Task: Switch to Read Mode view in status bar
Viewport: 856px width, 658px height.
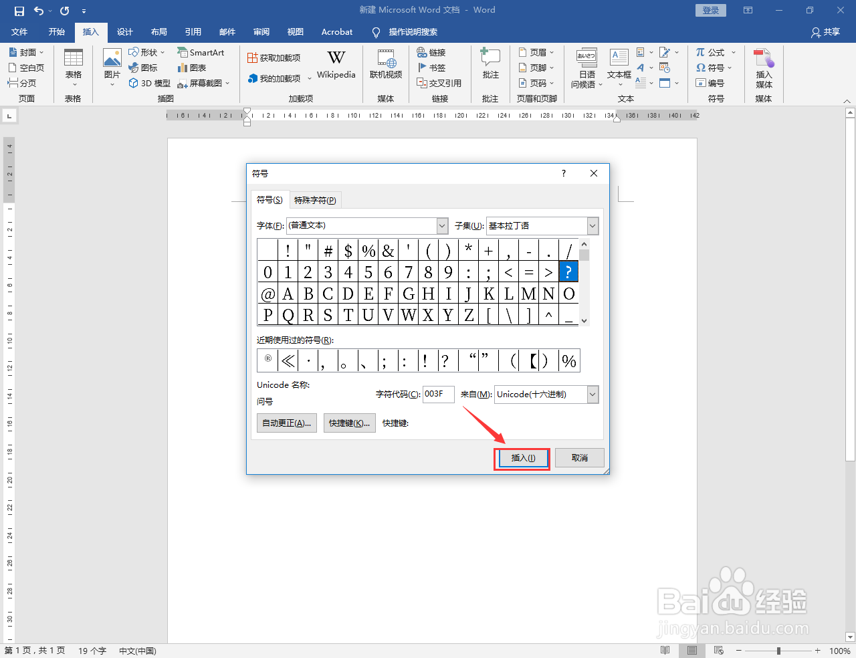Action: click(x=665, y=651)
